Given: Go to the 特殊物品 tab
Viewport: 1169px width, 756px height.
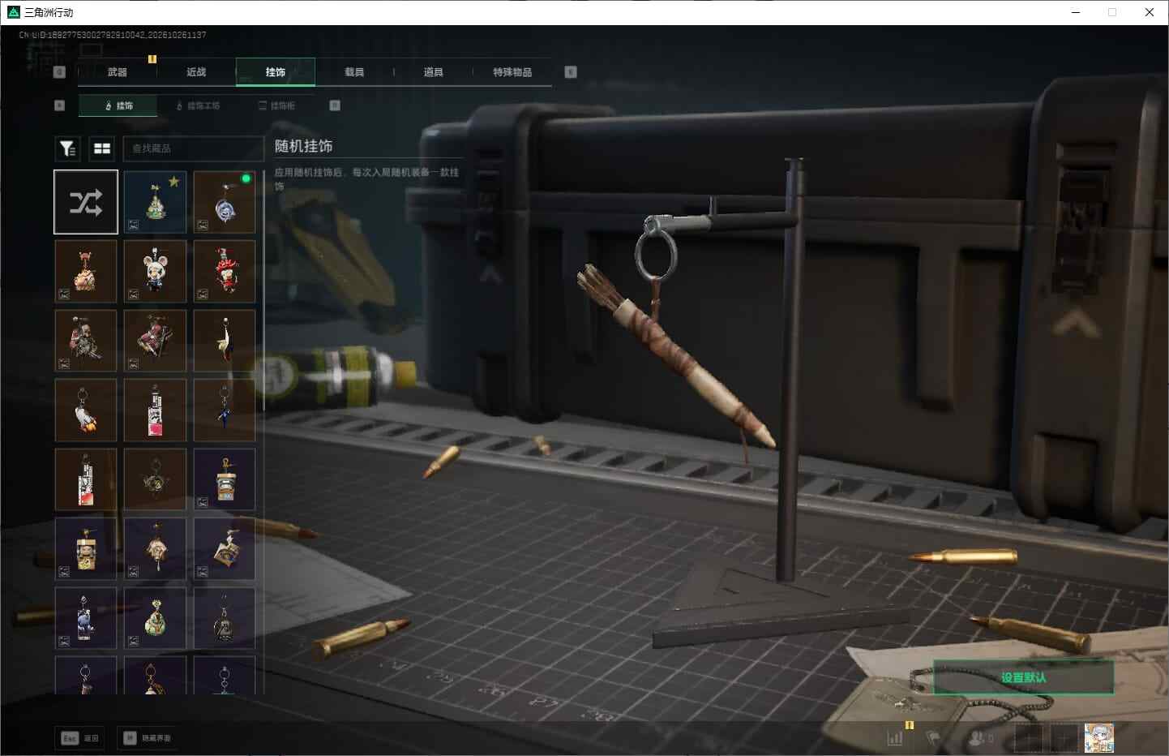Looking at the screenshot, I should (512, 72).
